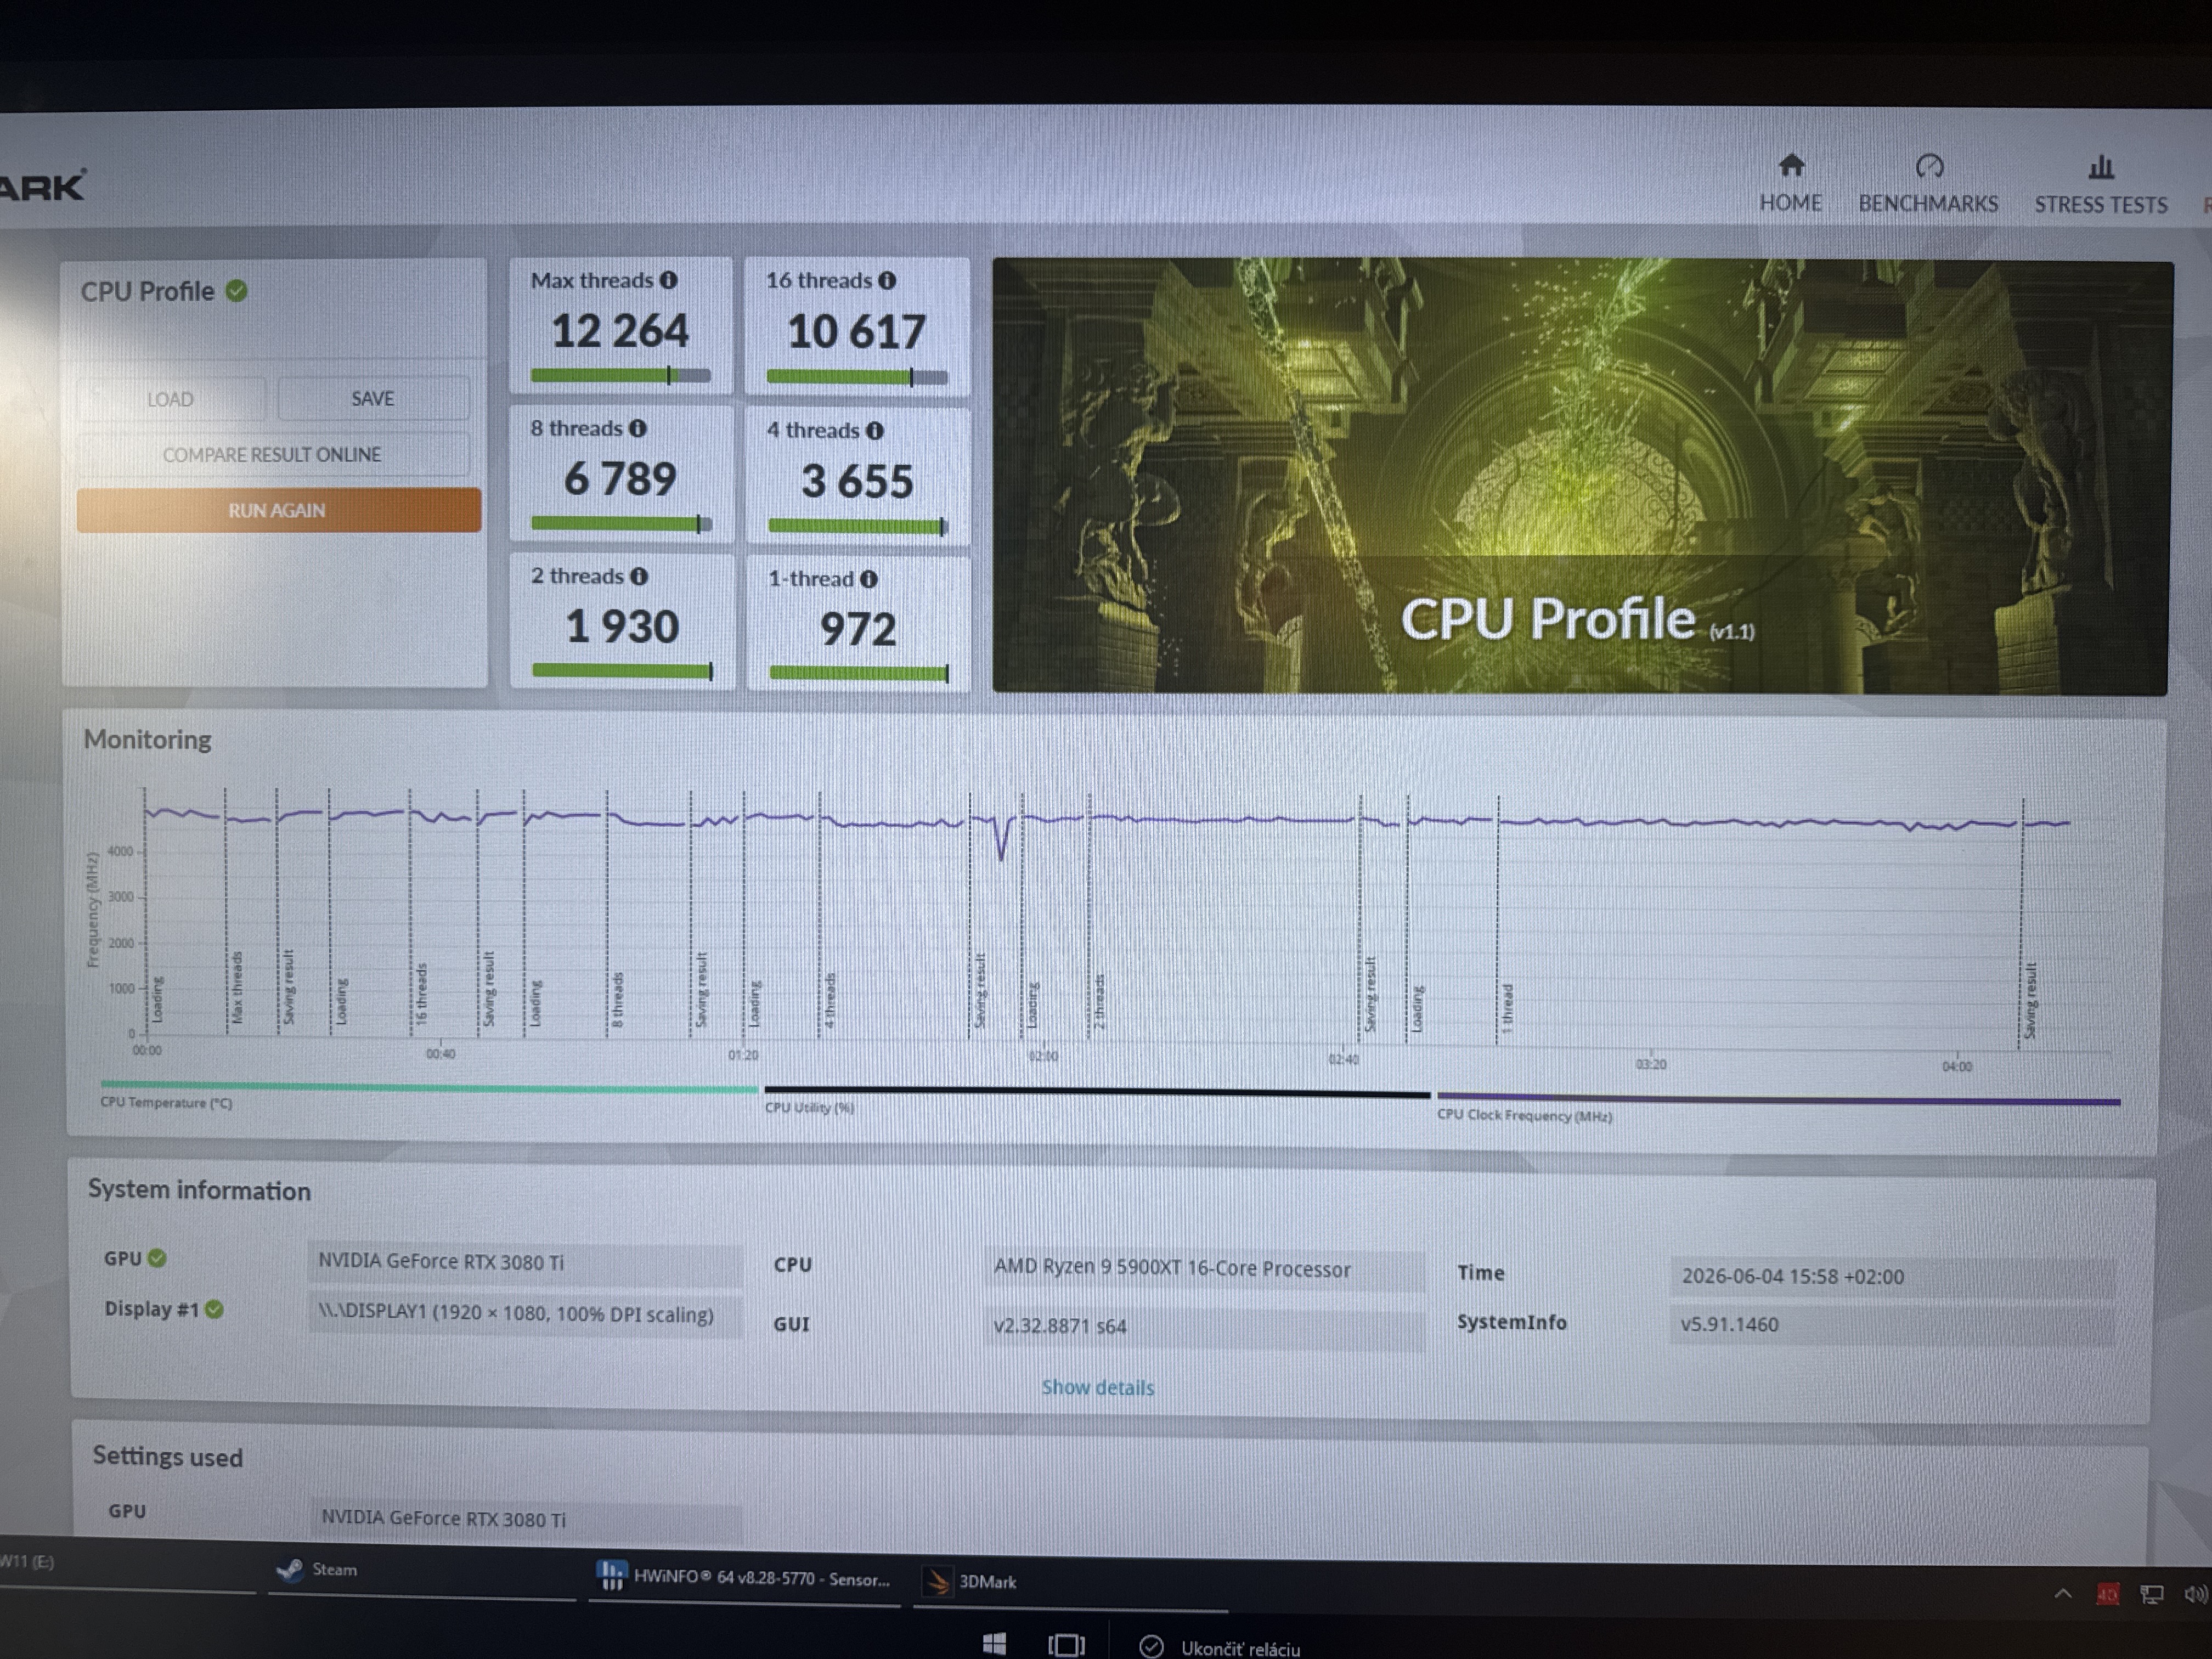Click the 8 threads score bar
Viewport: 2212px width, 1659px height.
coord(622,523)
